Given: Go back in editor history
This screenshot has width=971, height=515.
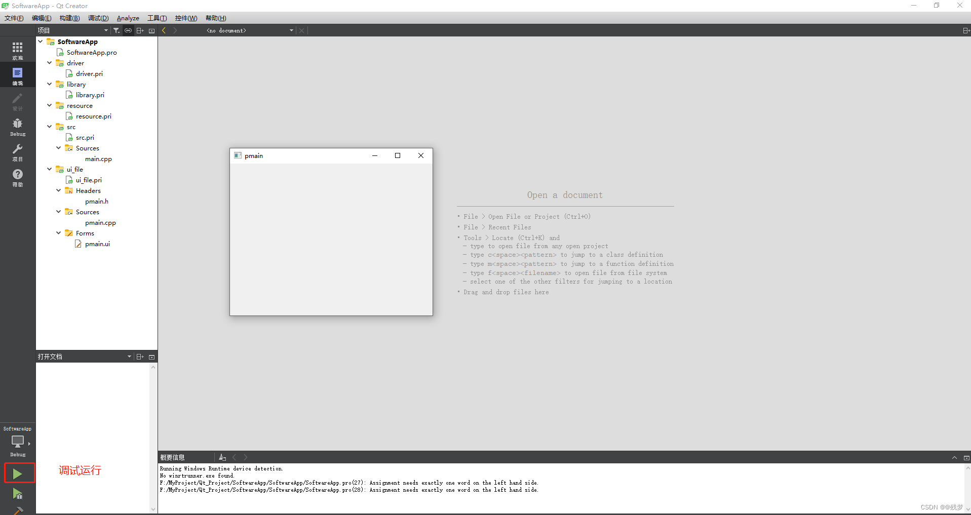Looking at the screenshot, I should [x=164, y=30].
